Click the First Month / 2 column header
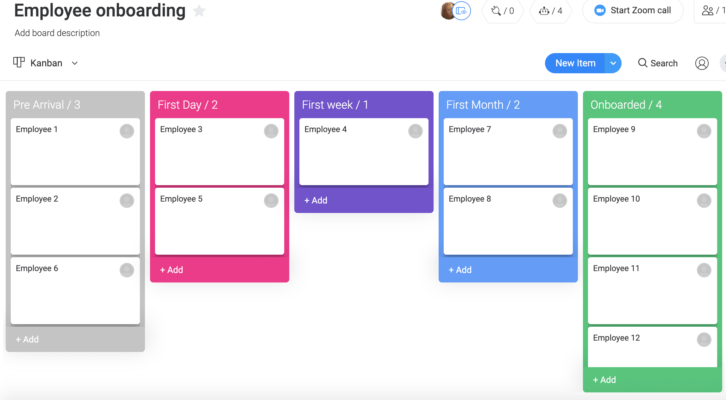Screen dimensions: 726x400 (483, 105)
